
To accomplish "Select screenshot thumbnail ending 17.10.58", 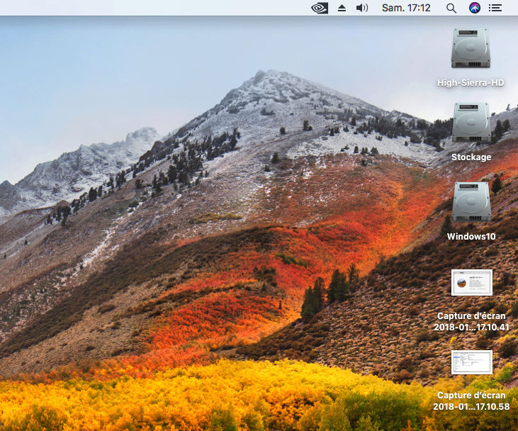I will (x=472, y=362).
